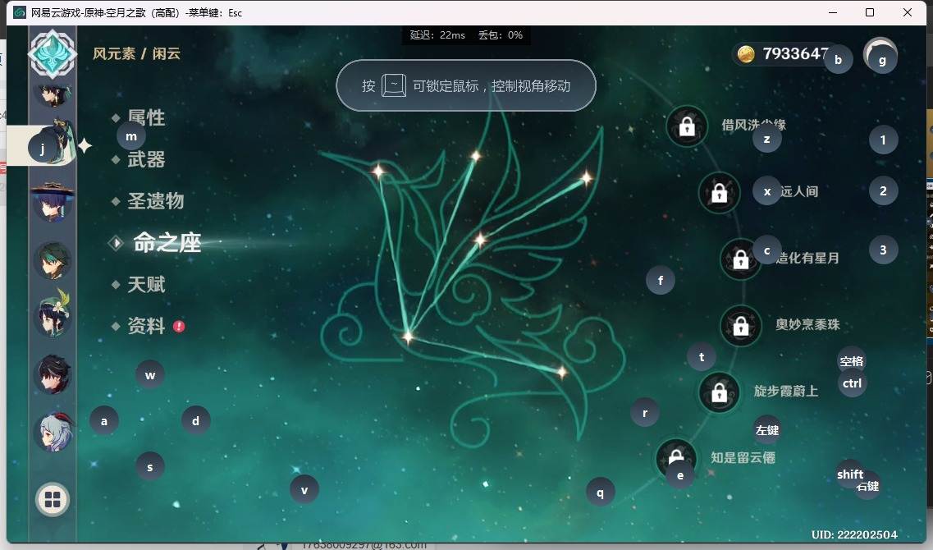The image size is (933, 550).
Task: Click the Anemo element emblem icon
Action: tap(53, 53)
